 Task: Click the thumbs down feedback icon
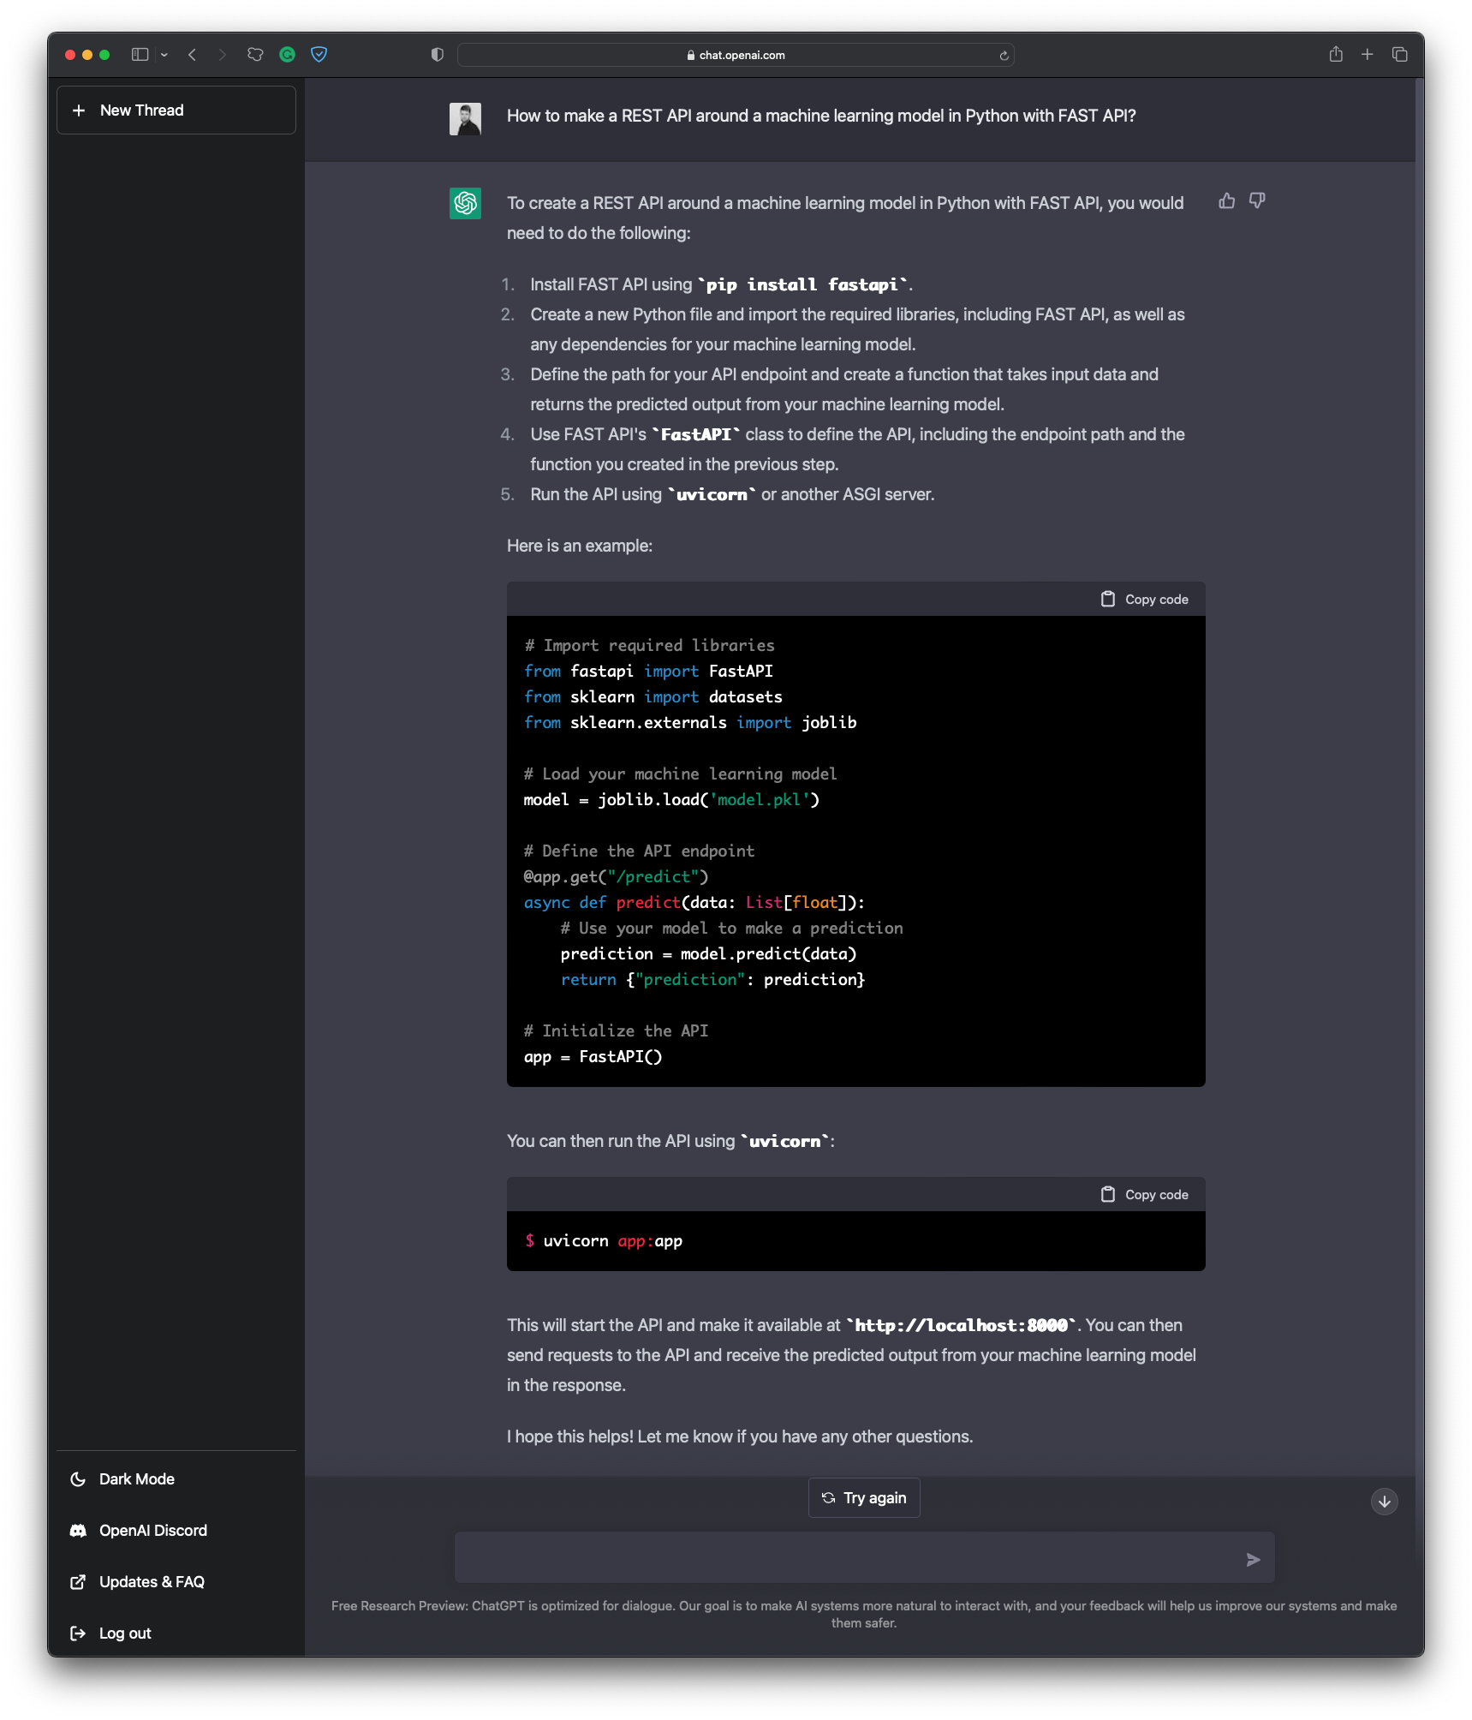coord(1257,201)
